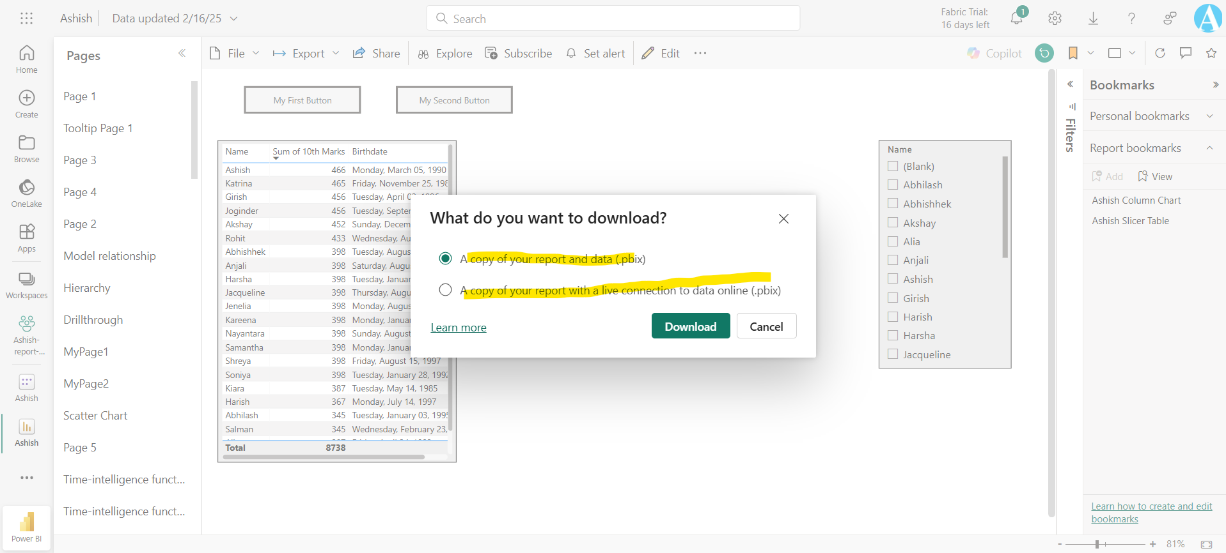Image resolution: width=1226 pixels, height=553 pixels.
Task: Follow the Learn more link in dialog
Action: (x=458, y=328)
